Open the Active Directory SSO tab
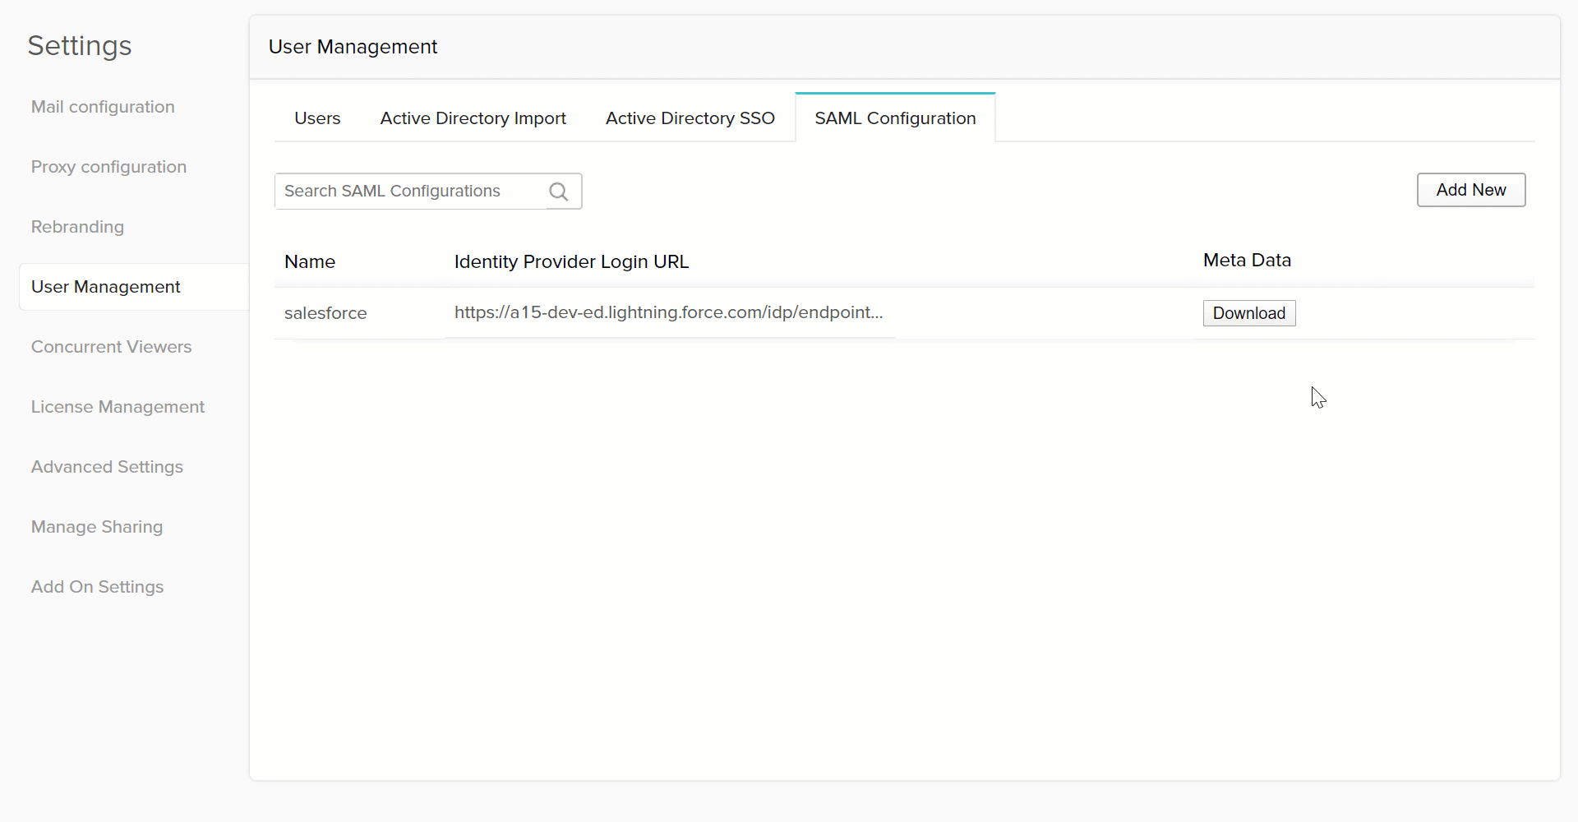The width and height of the screenshot is (1578, 822). (690, 118)
